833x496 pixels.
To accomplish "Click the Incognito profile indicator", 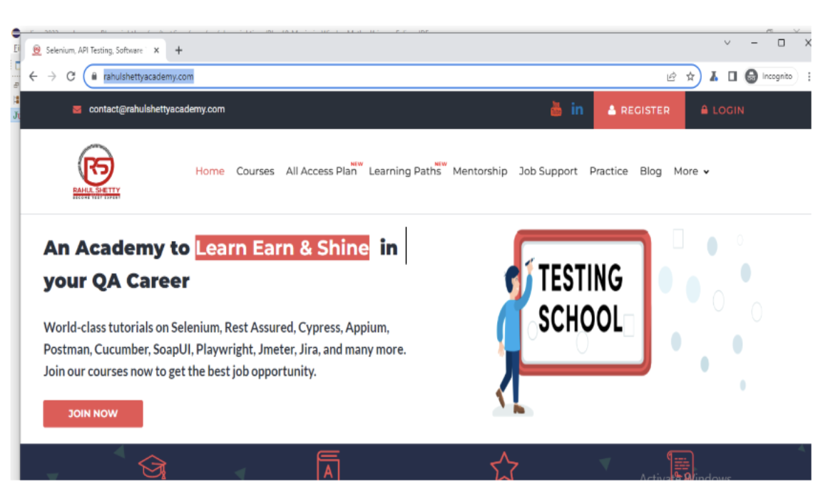I will coord(770,76).
